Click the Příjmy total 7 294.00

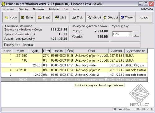tap(101, 31)
